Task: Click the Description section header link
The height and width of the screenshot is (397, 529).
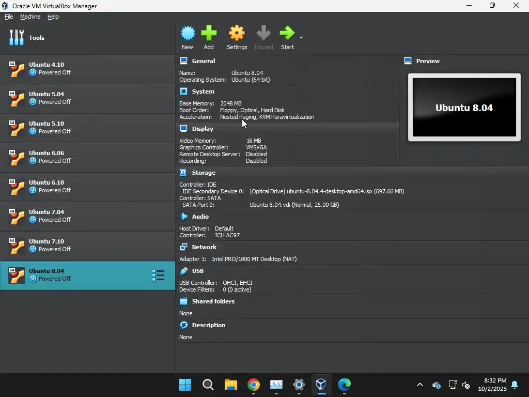Action: pos(209,325)
